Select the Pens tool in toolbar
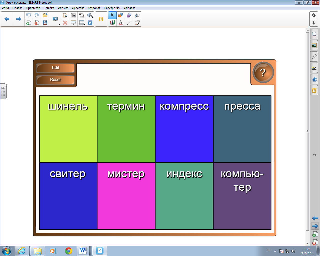Screen dimensions: 320x256 tap(112, 23)
